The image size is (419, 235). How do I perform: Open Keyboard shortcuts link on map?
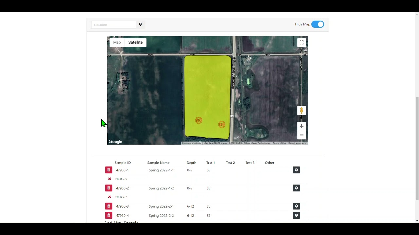click(191, 143)
